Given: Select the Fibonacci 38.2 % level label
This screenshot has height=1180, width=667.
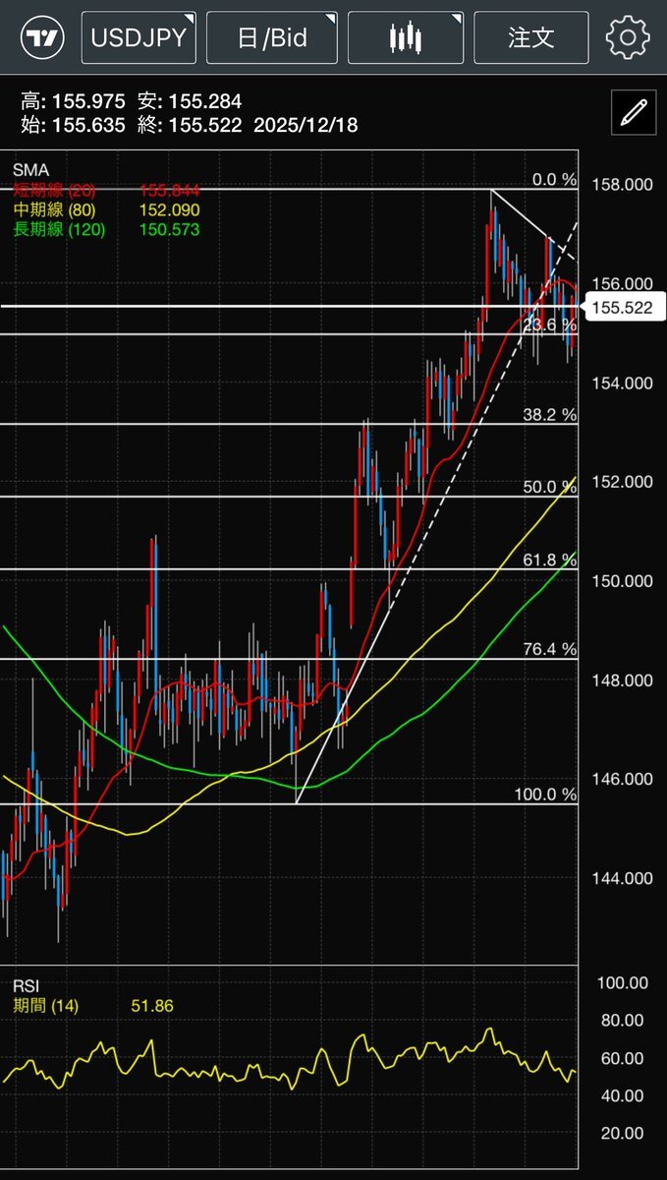Looking at the screenshot, I should pyautogui.click(x=549, y=416).
